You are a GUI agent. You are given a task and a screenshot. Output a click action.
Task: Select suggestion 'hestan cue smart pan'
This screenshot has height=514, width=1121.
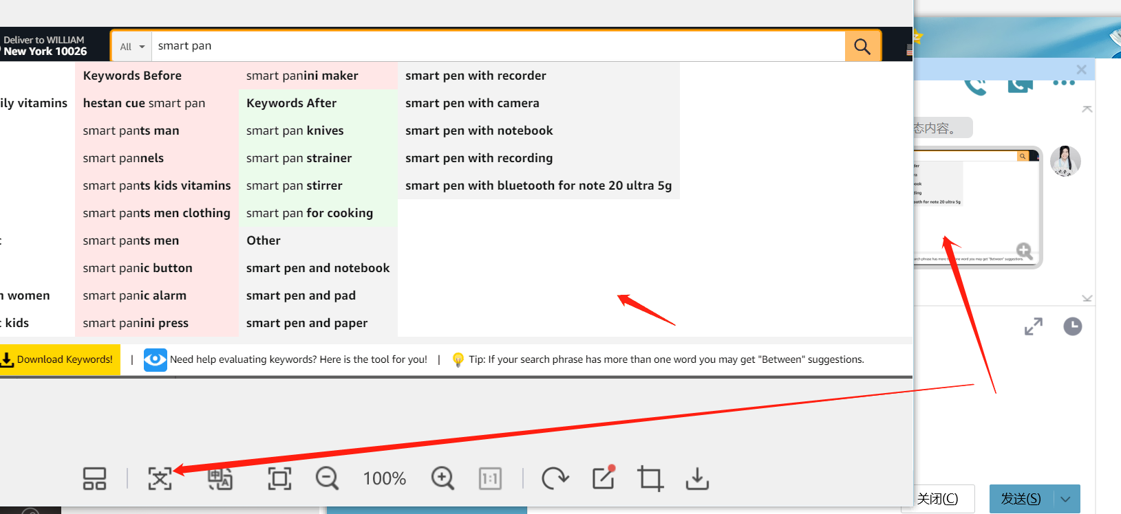point(144,103)
